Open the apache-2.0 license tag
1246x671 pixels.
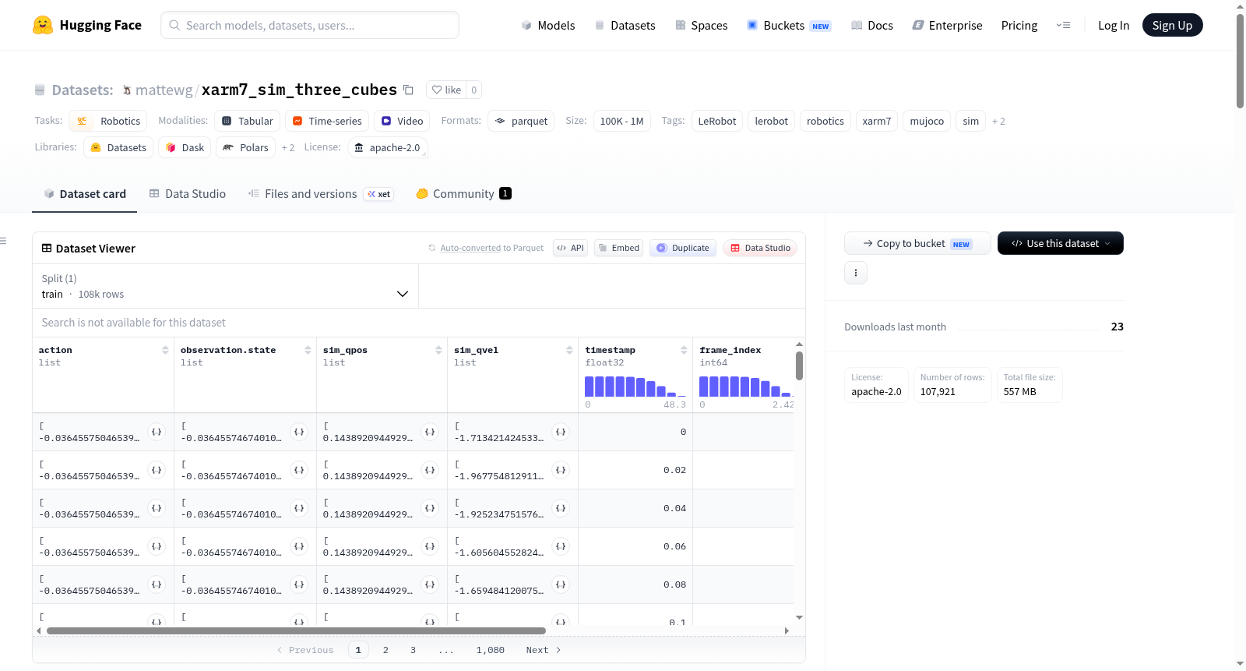pyautogui.click(x=387, y=147)
